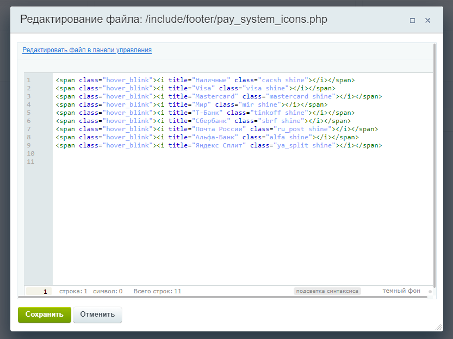Toggle syntax highlighting (подсветка синтаксиса)

pyautogui.click(x=327, y=291)
